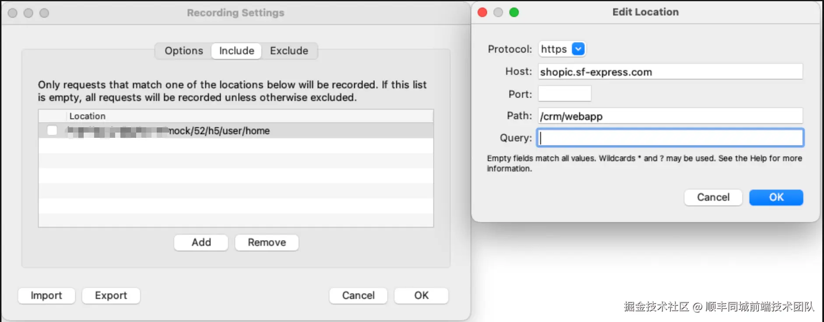The image size is (824, 322).
Task: Minimize the Edit Location window
Action: pyautogui.click(x=498, y=12)
